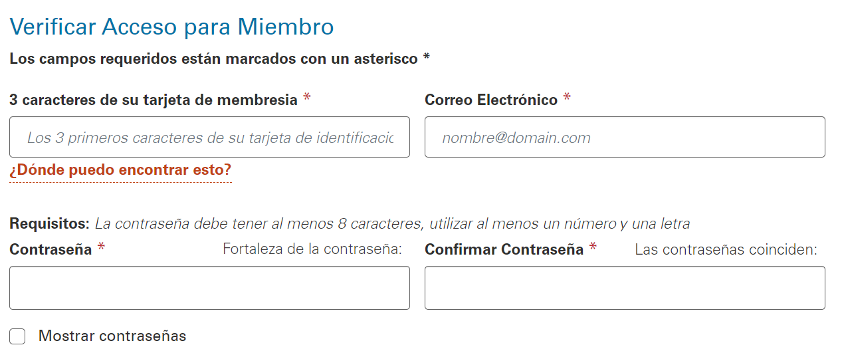Click the 'Correo Electrónico' field label
Screen dimensions: 844x353
click(x=491, y=100)
